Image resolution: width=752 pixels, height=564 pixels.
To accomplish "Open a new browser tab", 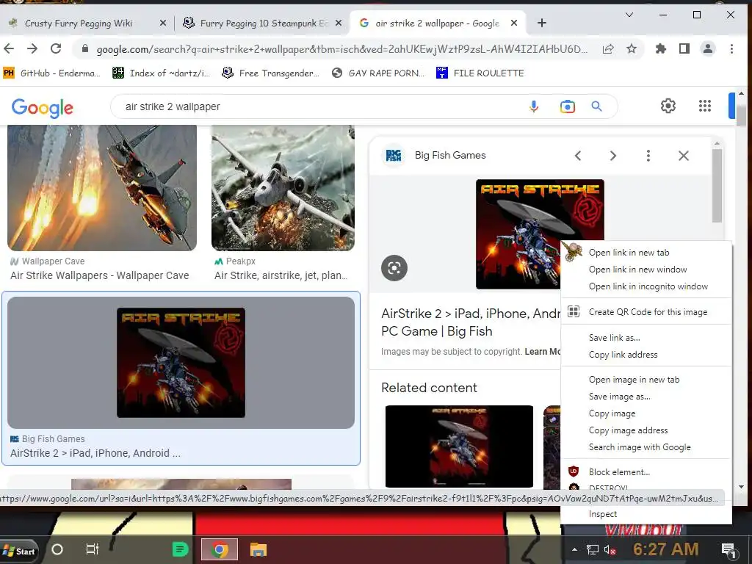I will tap(542, 23).
